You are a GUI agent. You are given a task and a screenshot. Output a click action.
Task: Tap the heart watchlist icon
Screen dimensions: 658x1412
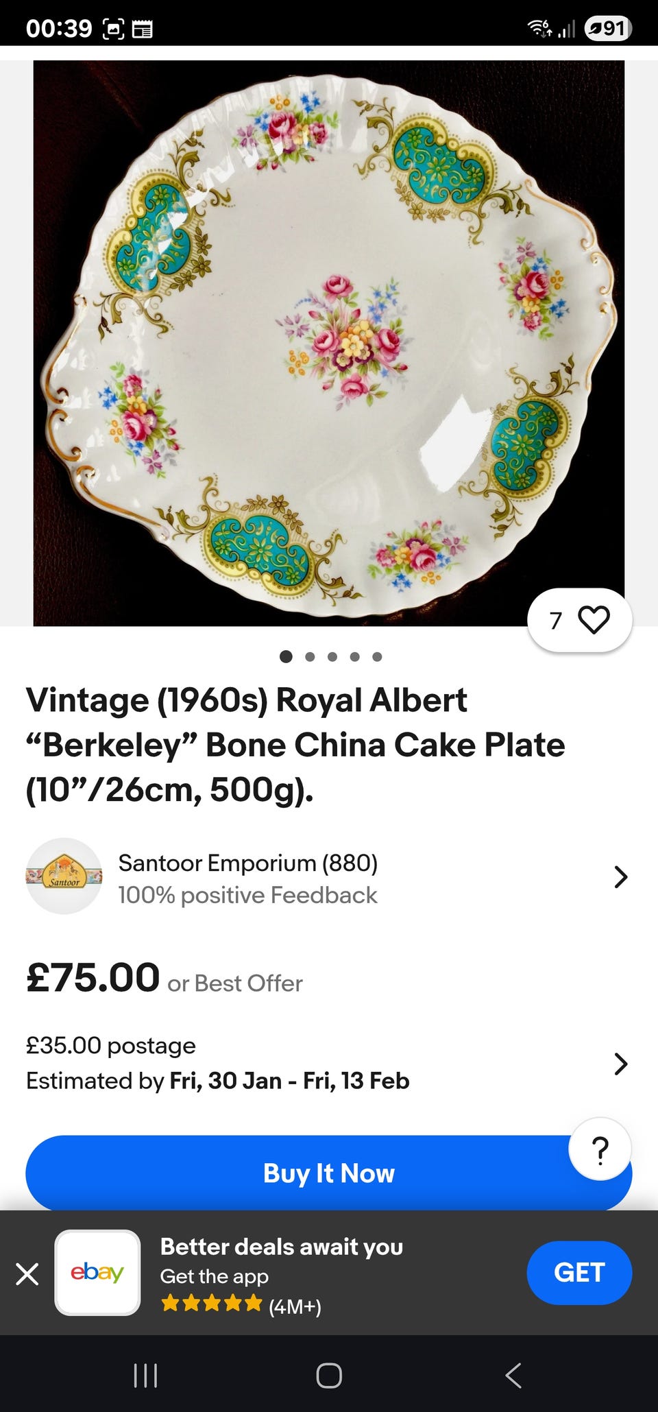pyautogui.click(x=594, y=620)
